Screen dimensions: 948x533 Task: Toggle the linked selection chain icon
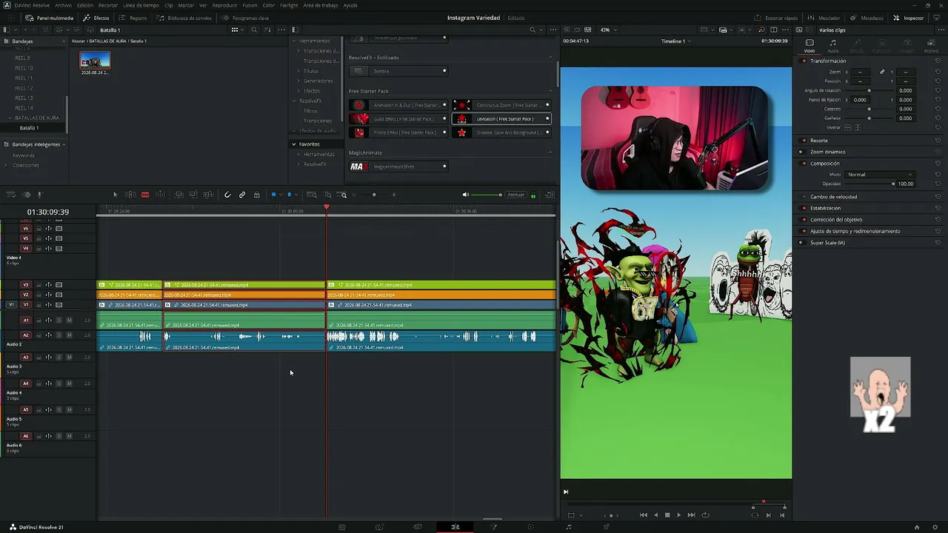tap(242, 195)
